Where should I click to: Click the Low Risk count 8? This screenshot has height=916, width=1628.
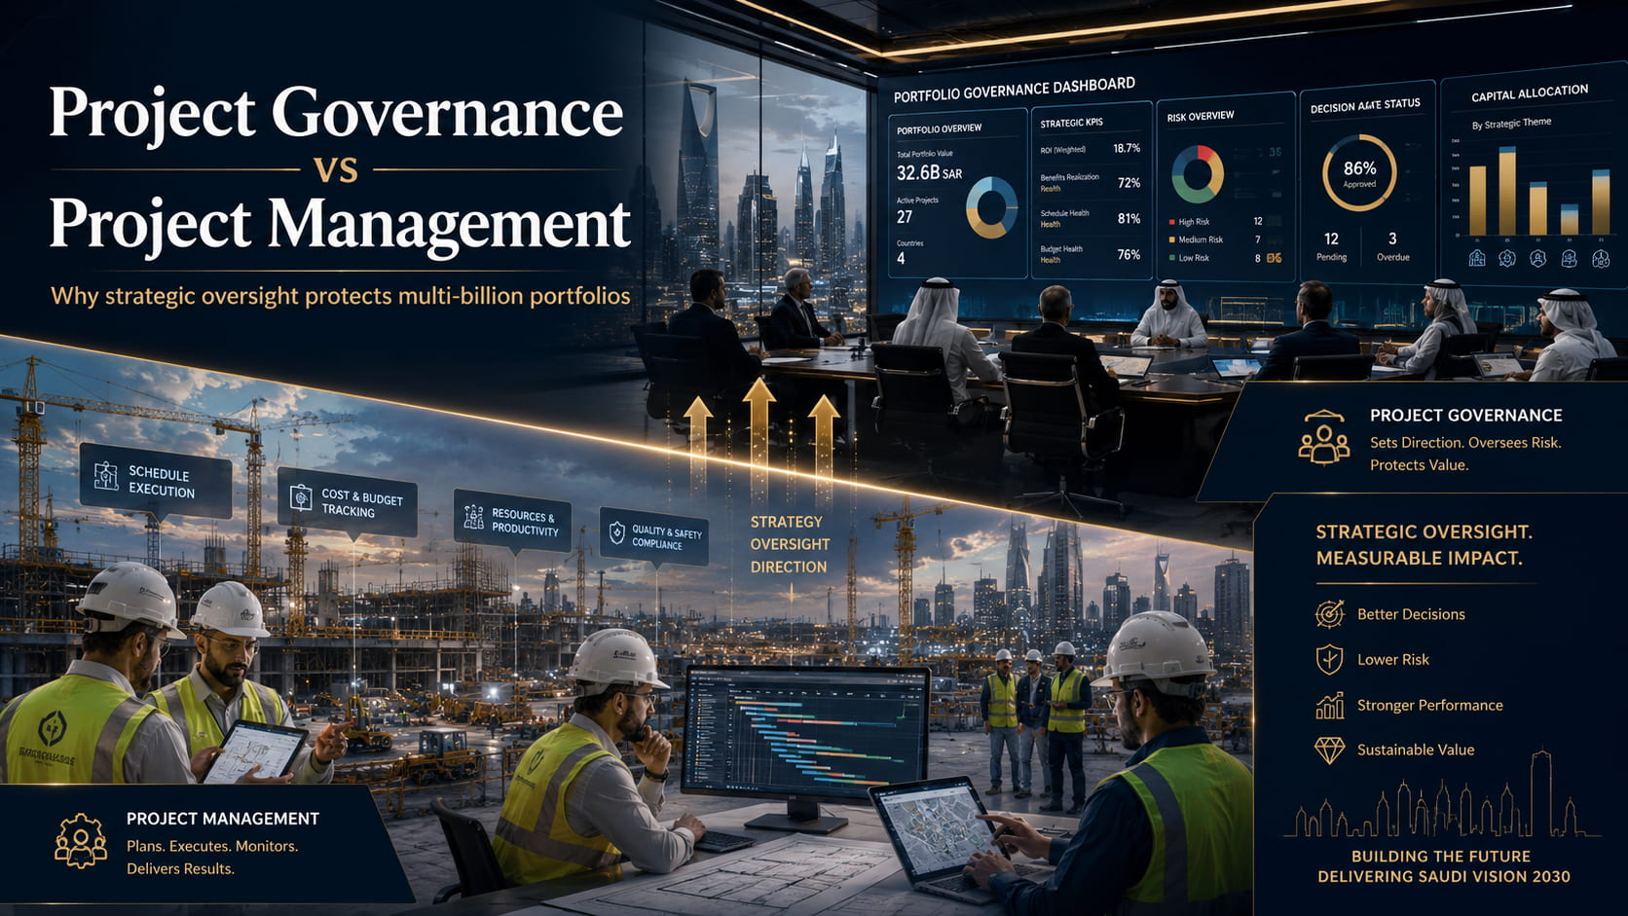(1258, 258)
